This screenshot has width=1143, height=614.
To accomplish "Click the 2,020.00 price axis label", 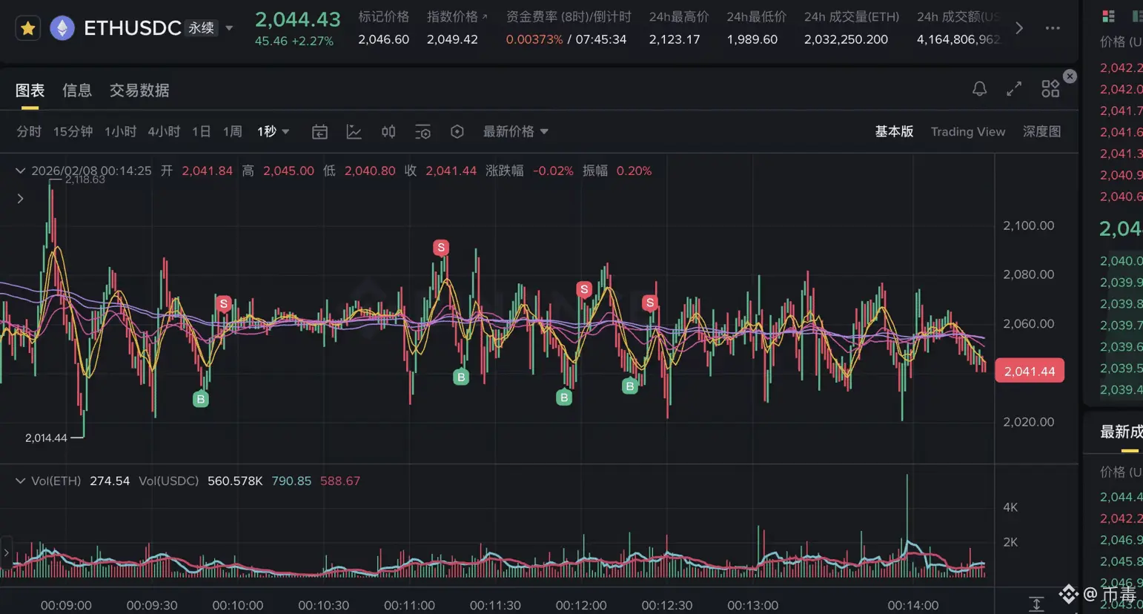I will [1028, 422].
